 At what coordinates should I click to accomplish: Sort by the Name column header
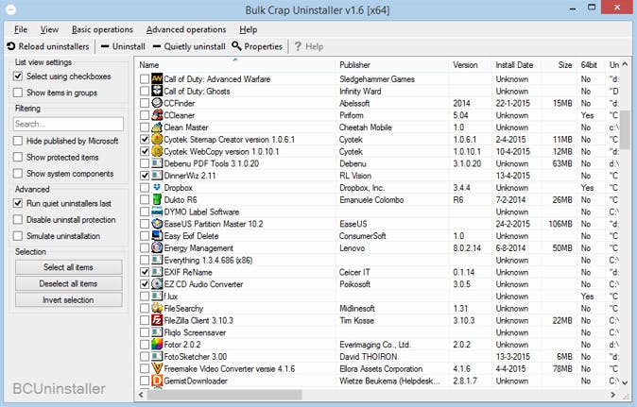[x=235, y=65]
